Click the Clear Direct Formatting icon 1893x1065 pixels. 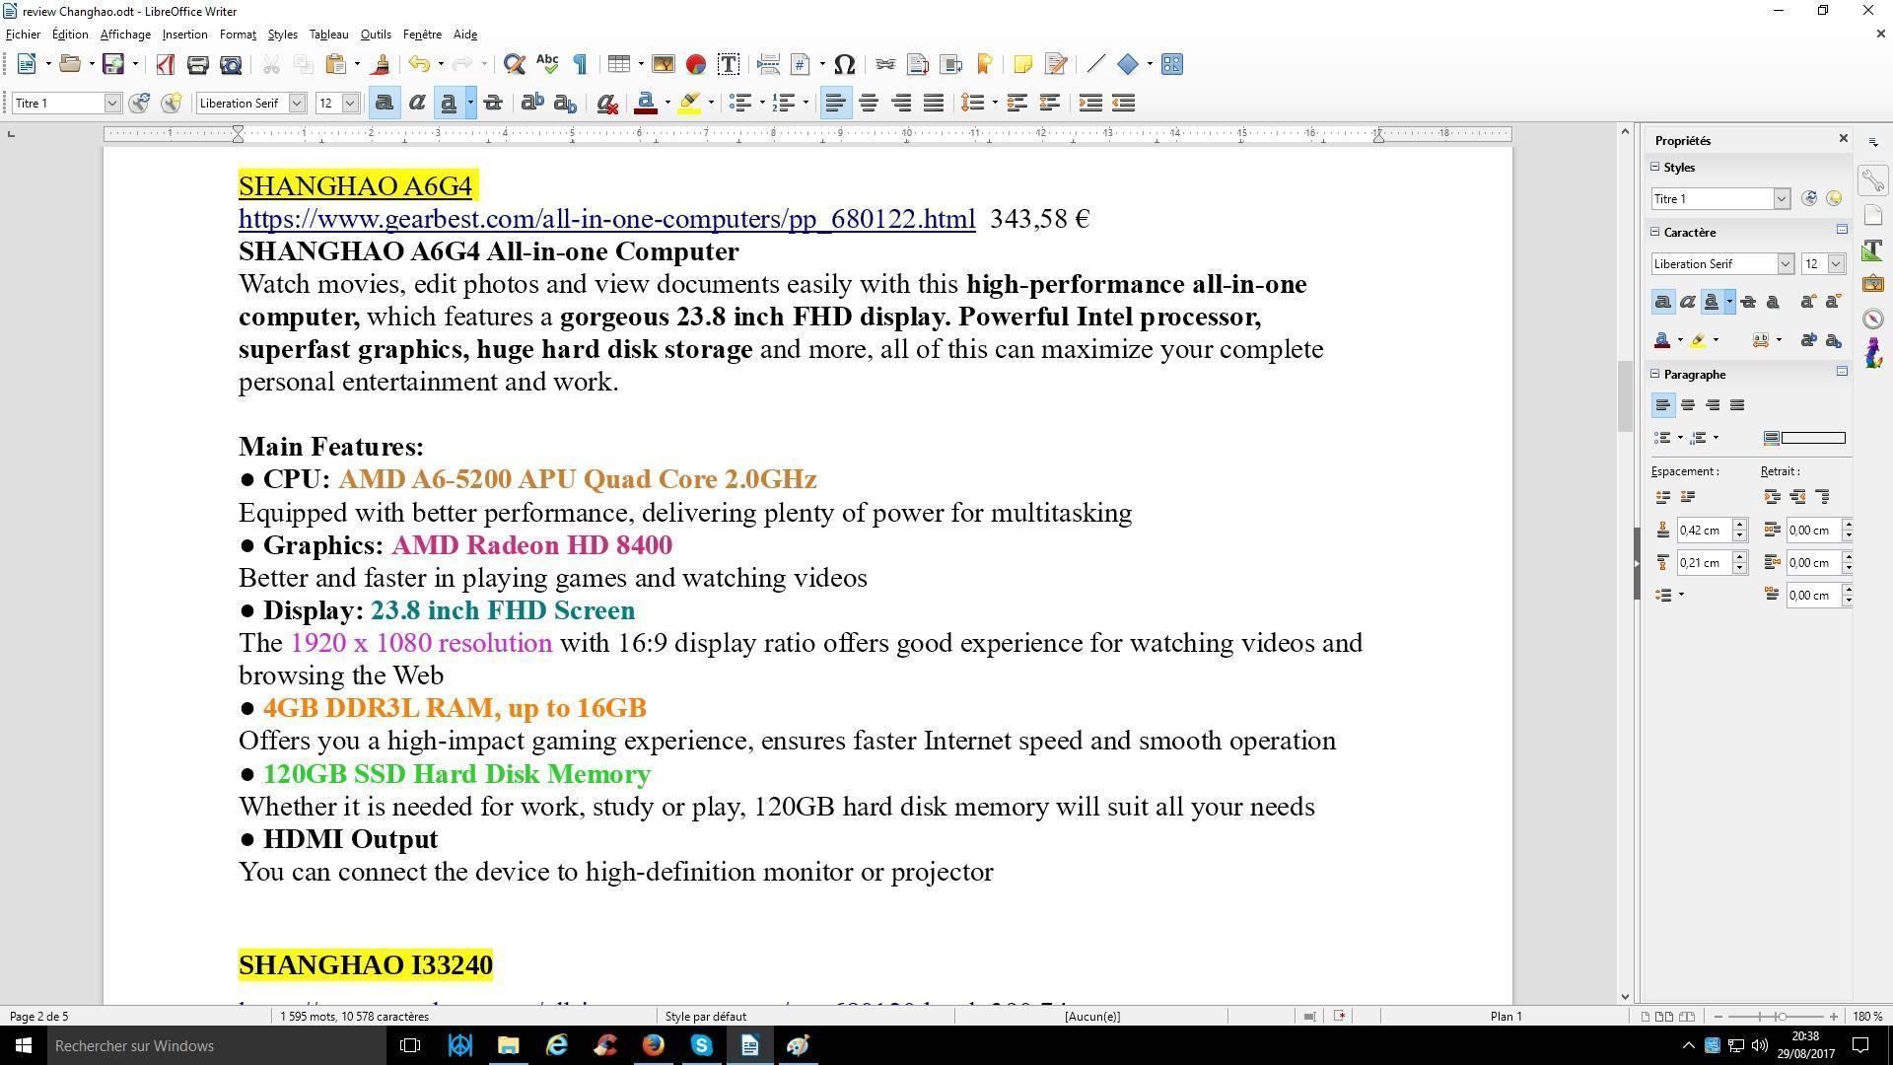tap(607, 104)
